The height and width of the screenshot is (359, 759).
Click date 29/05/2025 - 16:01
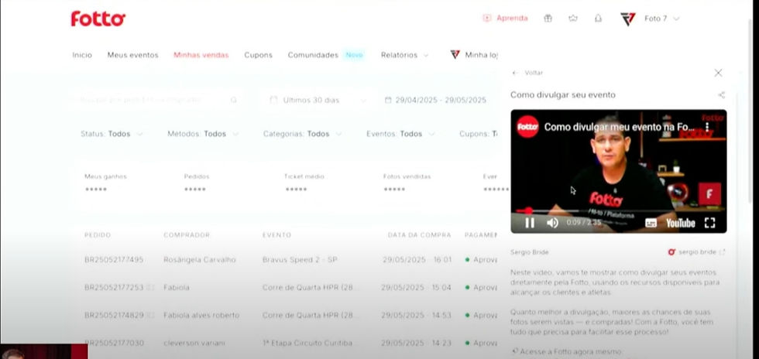click(x=417, y=260)
